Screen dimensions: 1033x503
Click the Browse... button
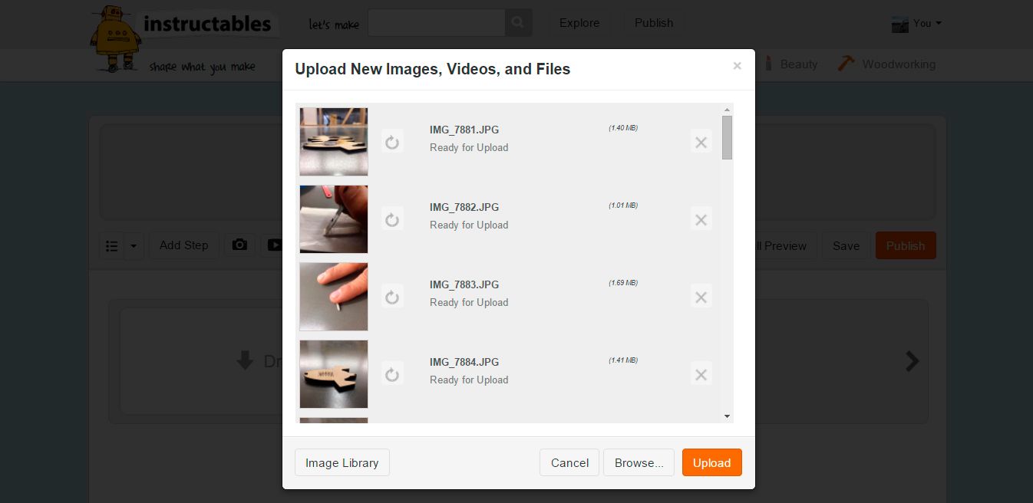639,462
